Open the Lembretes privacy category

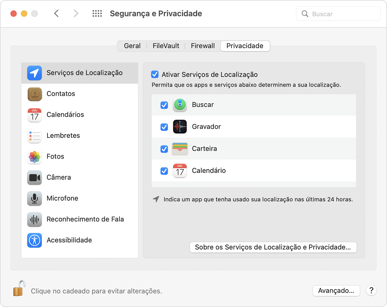(x=63, y=136)
